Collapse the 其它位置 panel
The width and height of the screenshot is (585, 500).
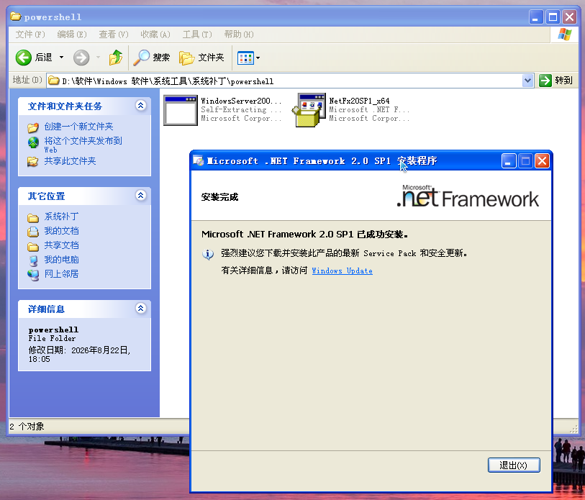coord(140,196)
